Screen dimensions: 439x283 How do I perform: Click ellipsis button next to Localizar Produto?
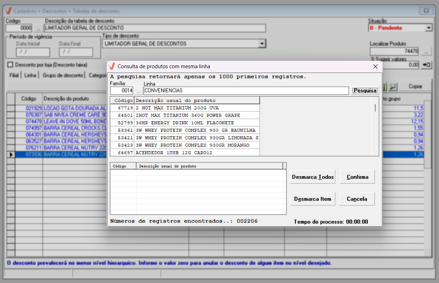click(x=426, y=51)
